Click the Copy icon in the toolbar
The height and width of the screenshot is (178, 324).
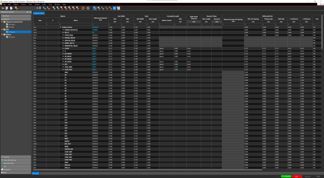pyautogui.click(x=7, y=8)
